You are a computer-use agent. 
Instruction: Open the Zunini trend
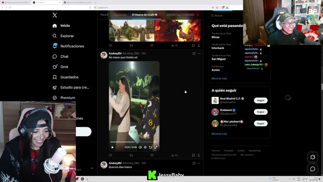216,70
